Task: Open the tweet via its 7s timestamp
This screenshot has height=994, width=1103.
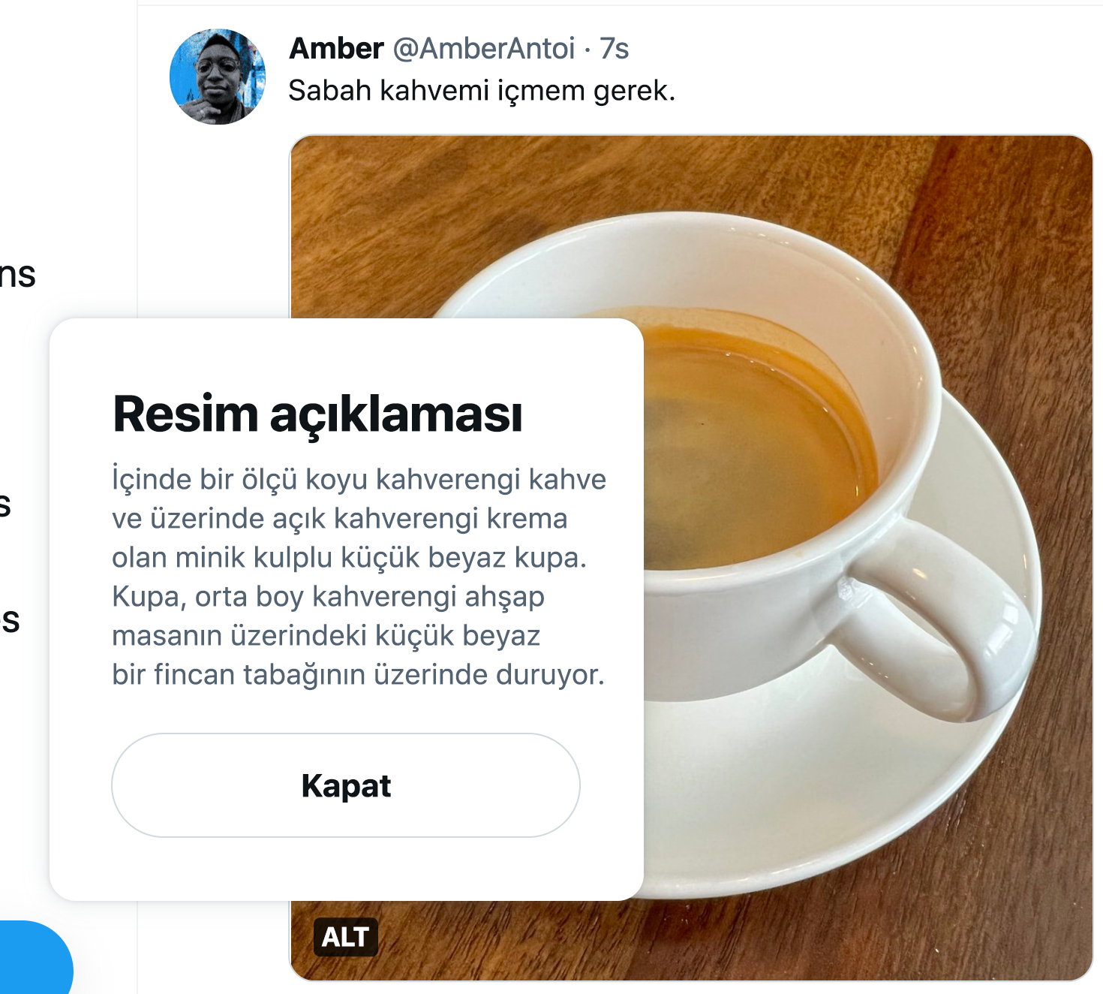Action: [x=614, y=48]
